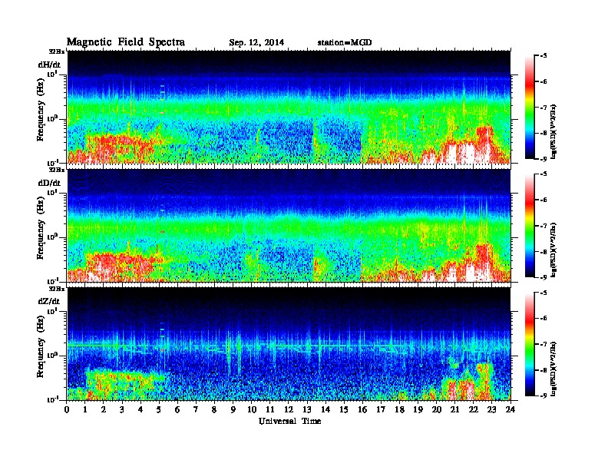
Task: Click the "-6" tick on the dH/dt color bar
Action: [544, 81]
